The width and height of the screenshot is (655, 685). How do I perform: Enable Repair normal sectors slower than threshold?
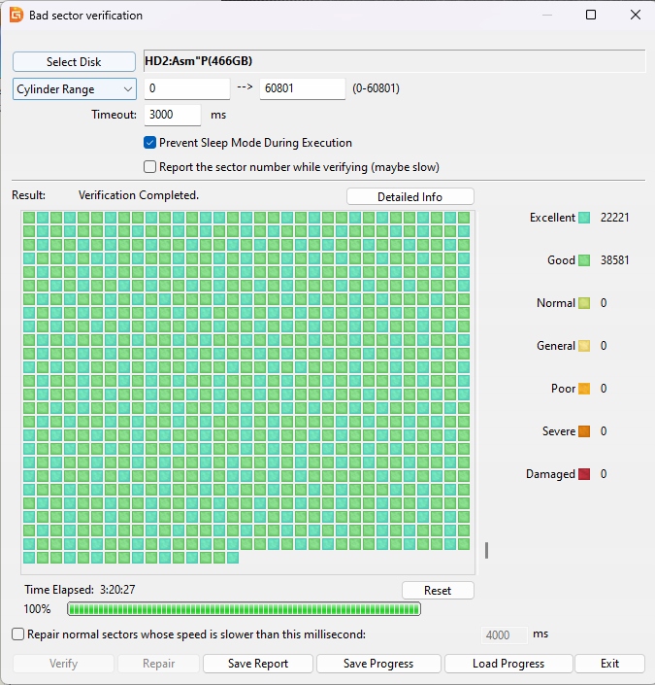click(x=18, y=634)
